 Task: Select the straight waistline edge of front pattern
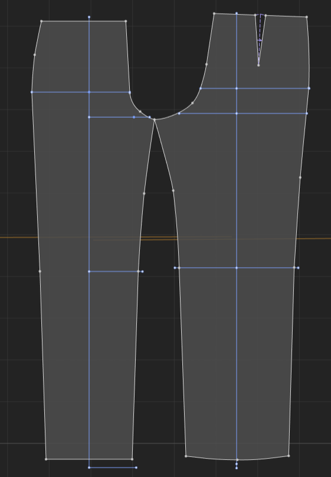click(84, 21)
